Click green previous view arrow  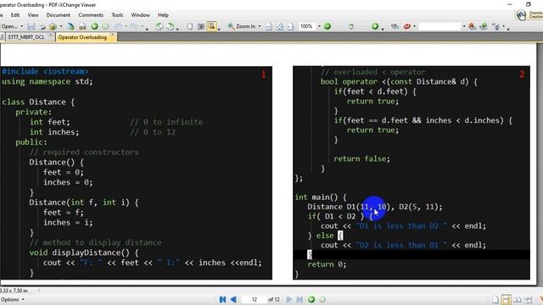point(94,26)
